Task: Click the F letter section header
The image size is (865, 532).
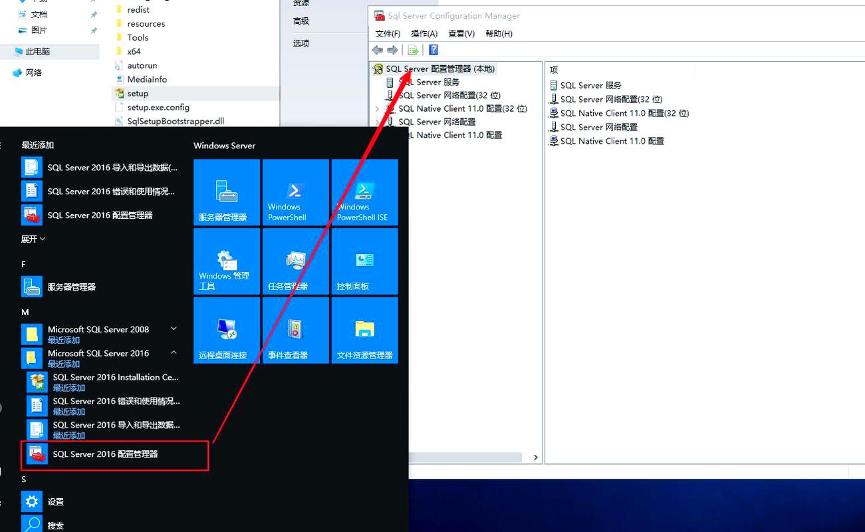Action: pos(23,265)
